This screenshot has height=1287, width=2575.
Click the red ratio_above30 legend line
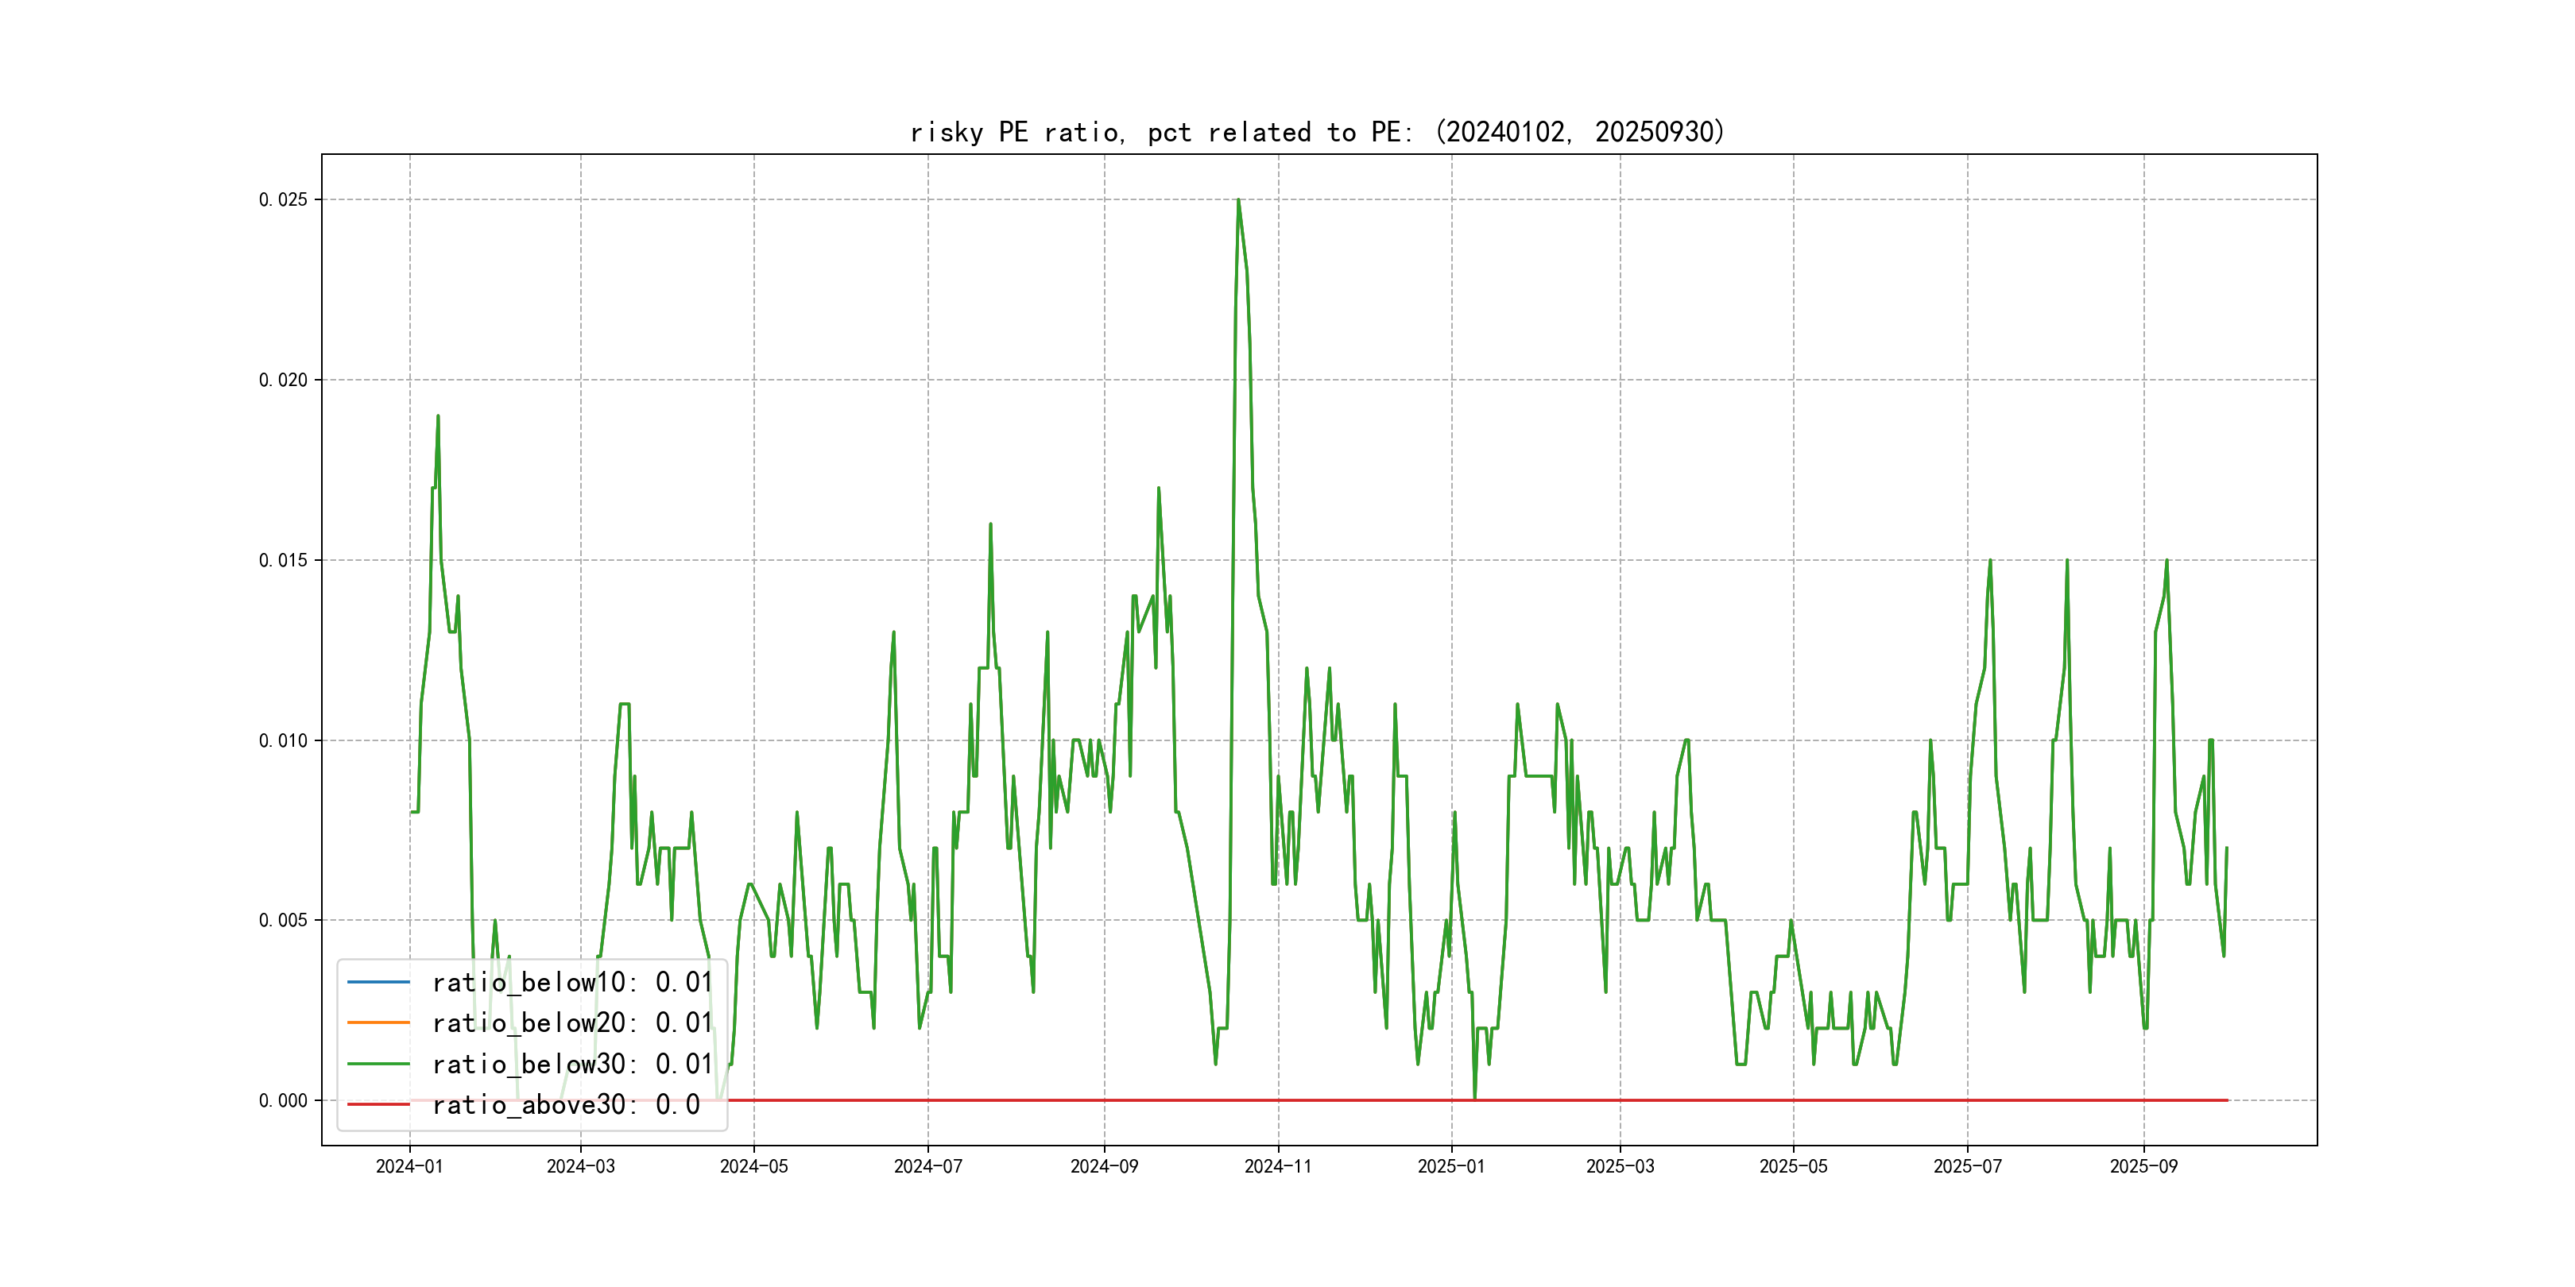tap(378, 1104)
